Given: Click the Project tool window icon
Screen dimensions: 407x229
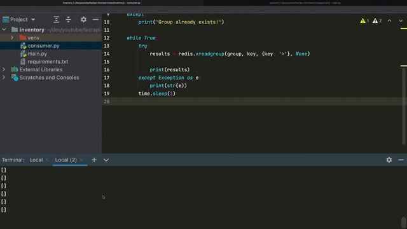Looking at the screenshot, I should click(6, 20).
